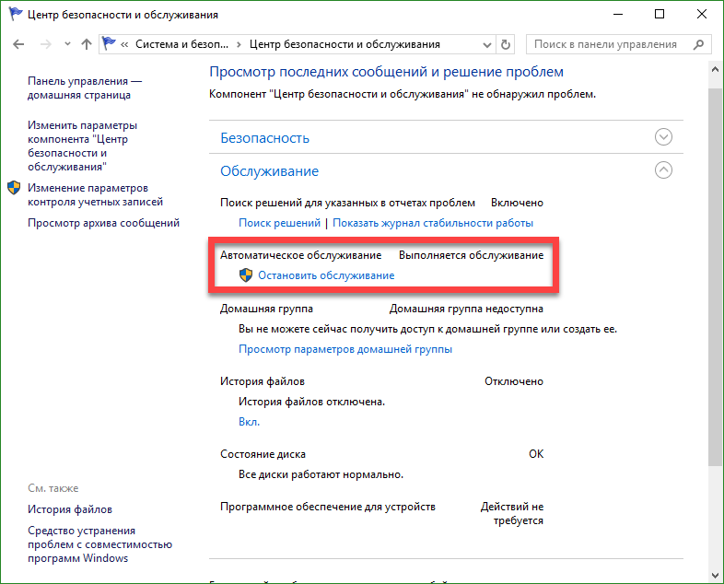Collapse the "Обслуживание" section chevron
This screenshot has width=724, height=584.
663,170
